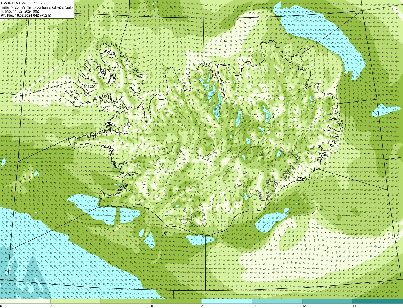Click the legend scale value '10'
Viewport: 403px width, 308px height.
253,306
